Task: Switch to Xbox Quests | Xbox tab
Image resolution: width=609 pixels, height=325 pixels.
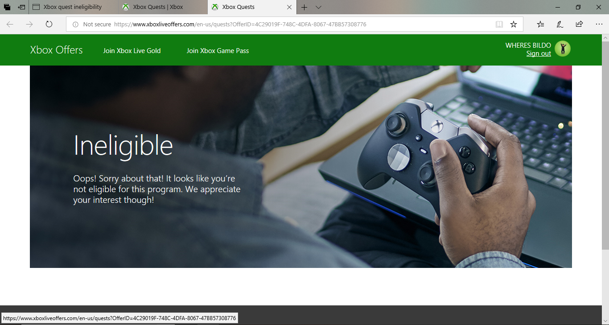Action: [163, 7]
